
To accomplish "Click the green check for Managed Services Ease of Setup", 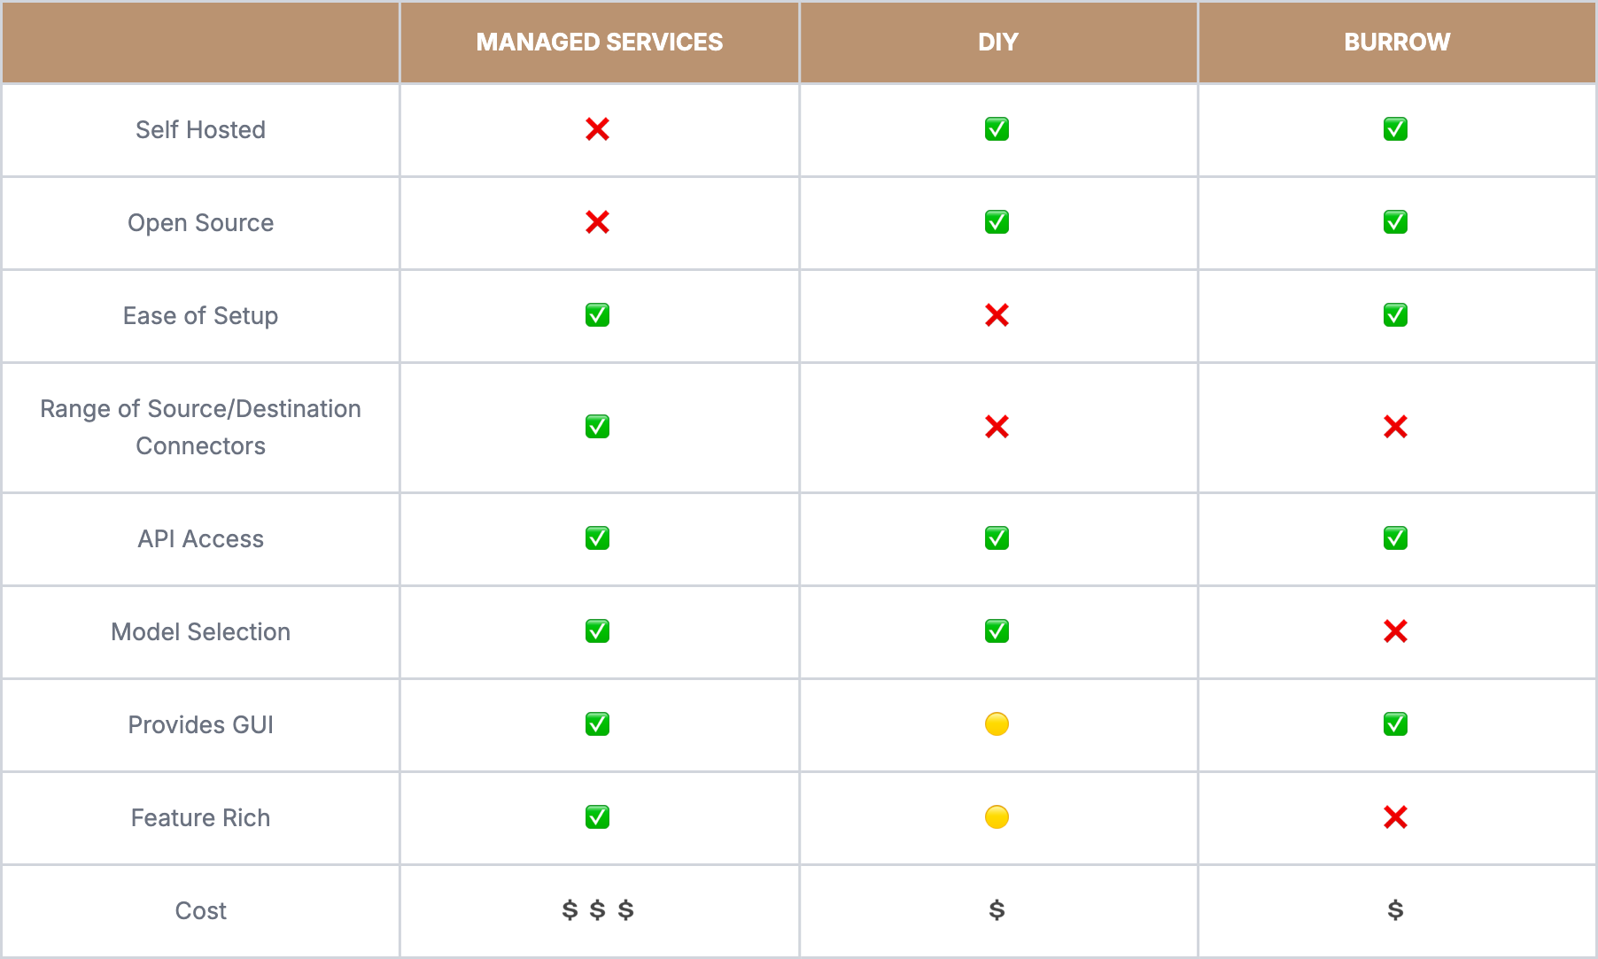I will coord(597,315).
